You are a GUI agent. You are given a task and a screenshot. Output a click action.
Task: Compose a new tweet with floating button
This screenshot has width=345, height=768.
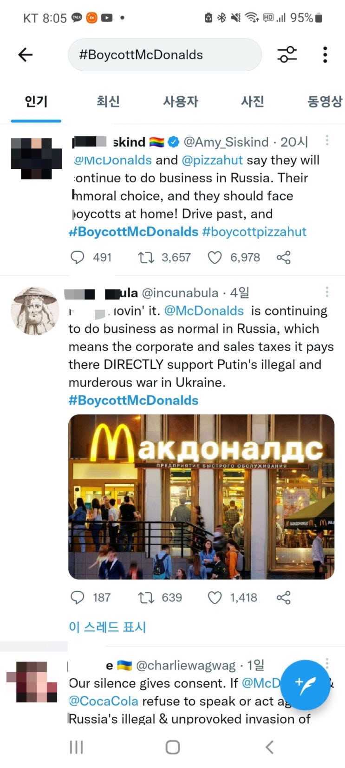tap(305, 685)
